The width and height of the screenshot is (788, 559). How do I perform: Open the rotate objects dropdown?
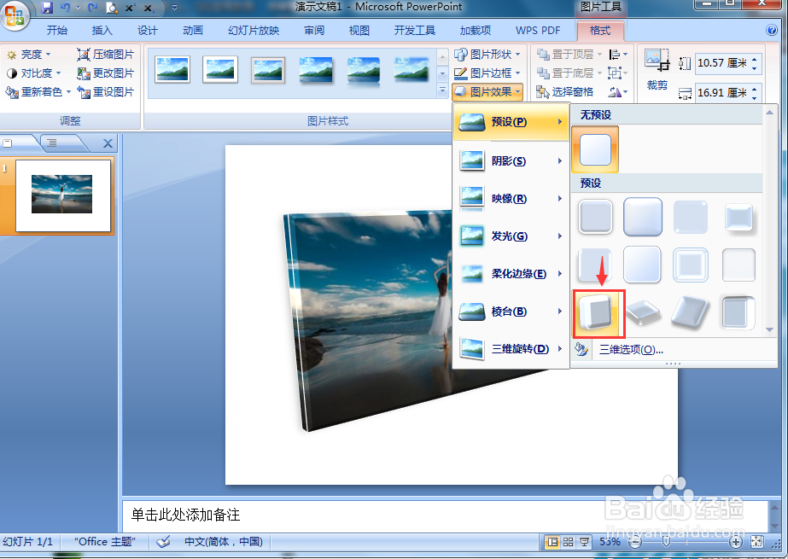pos(617,92)
